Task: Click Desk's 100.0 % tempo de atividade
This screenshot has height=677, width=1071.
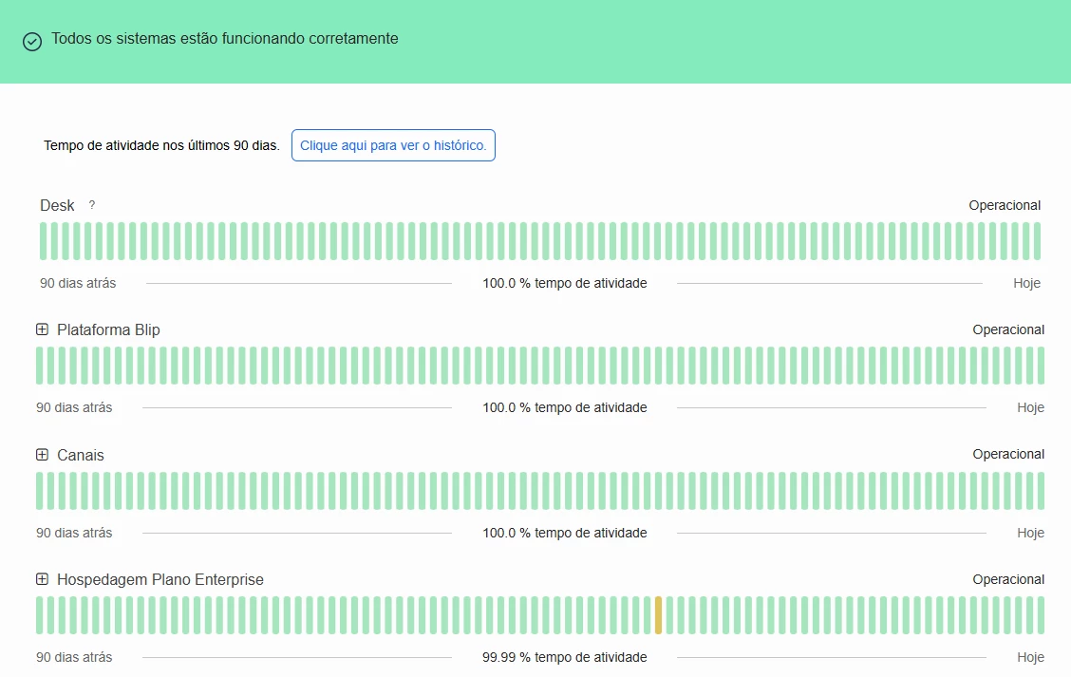Action: coord(565,283)
